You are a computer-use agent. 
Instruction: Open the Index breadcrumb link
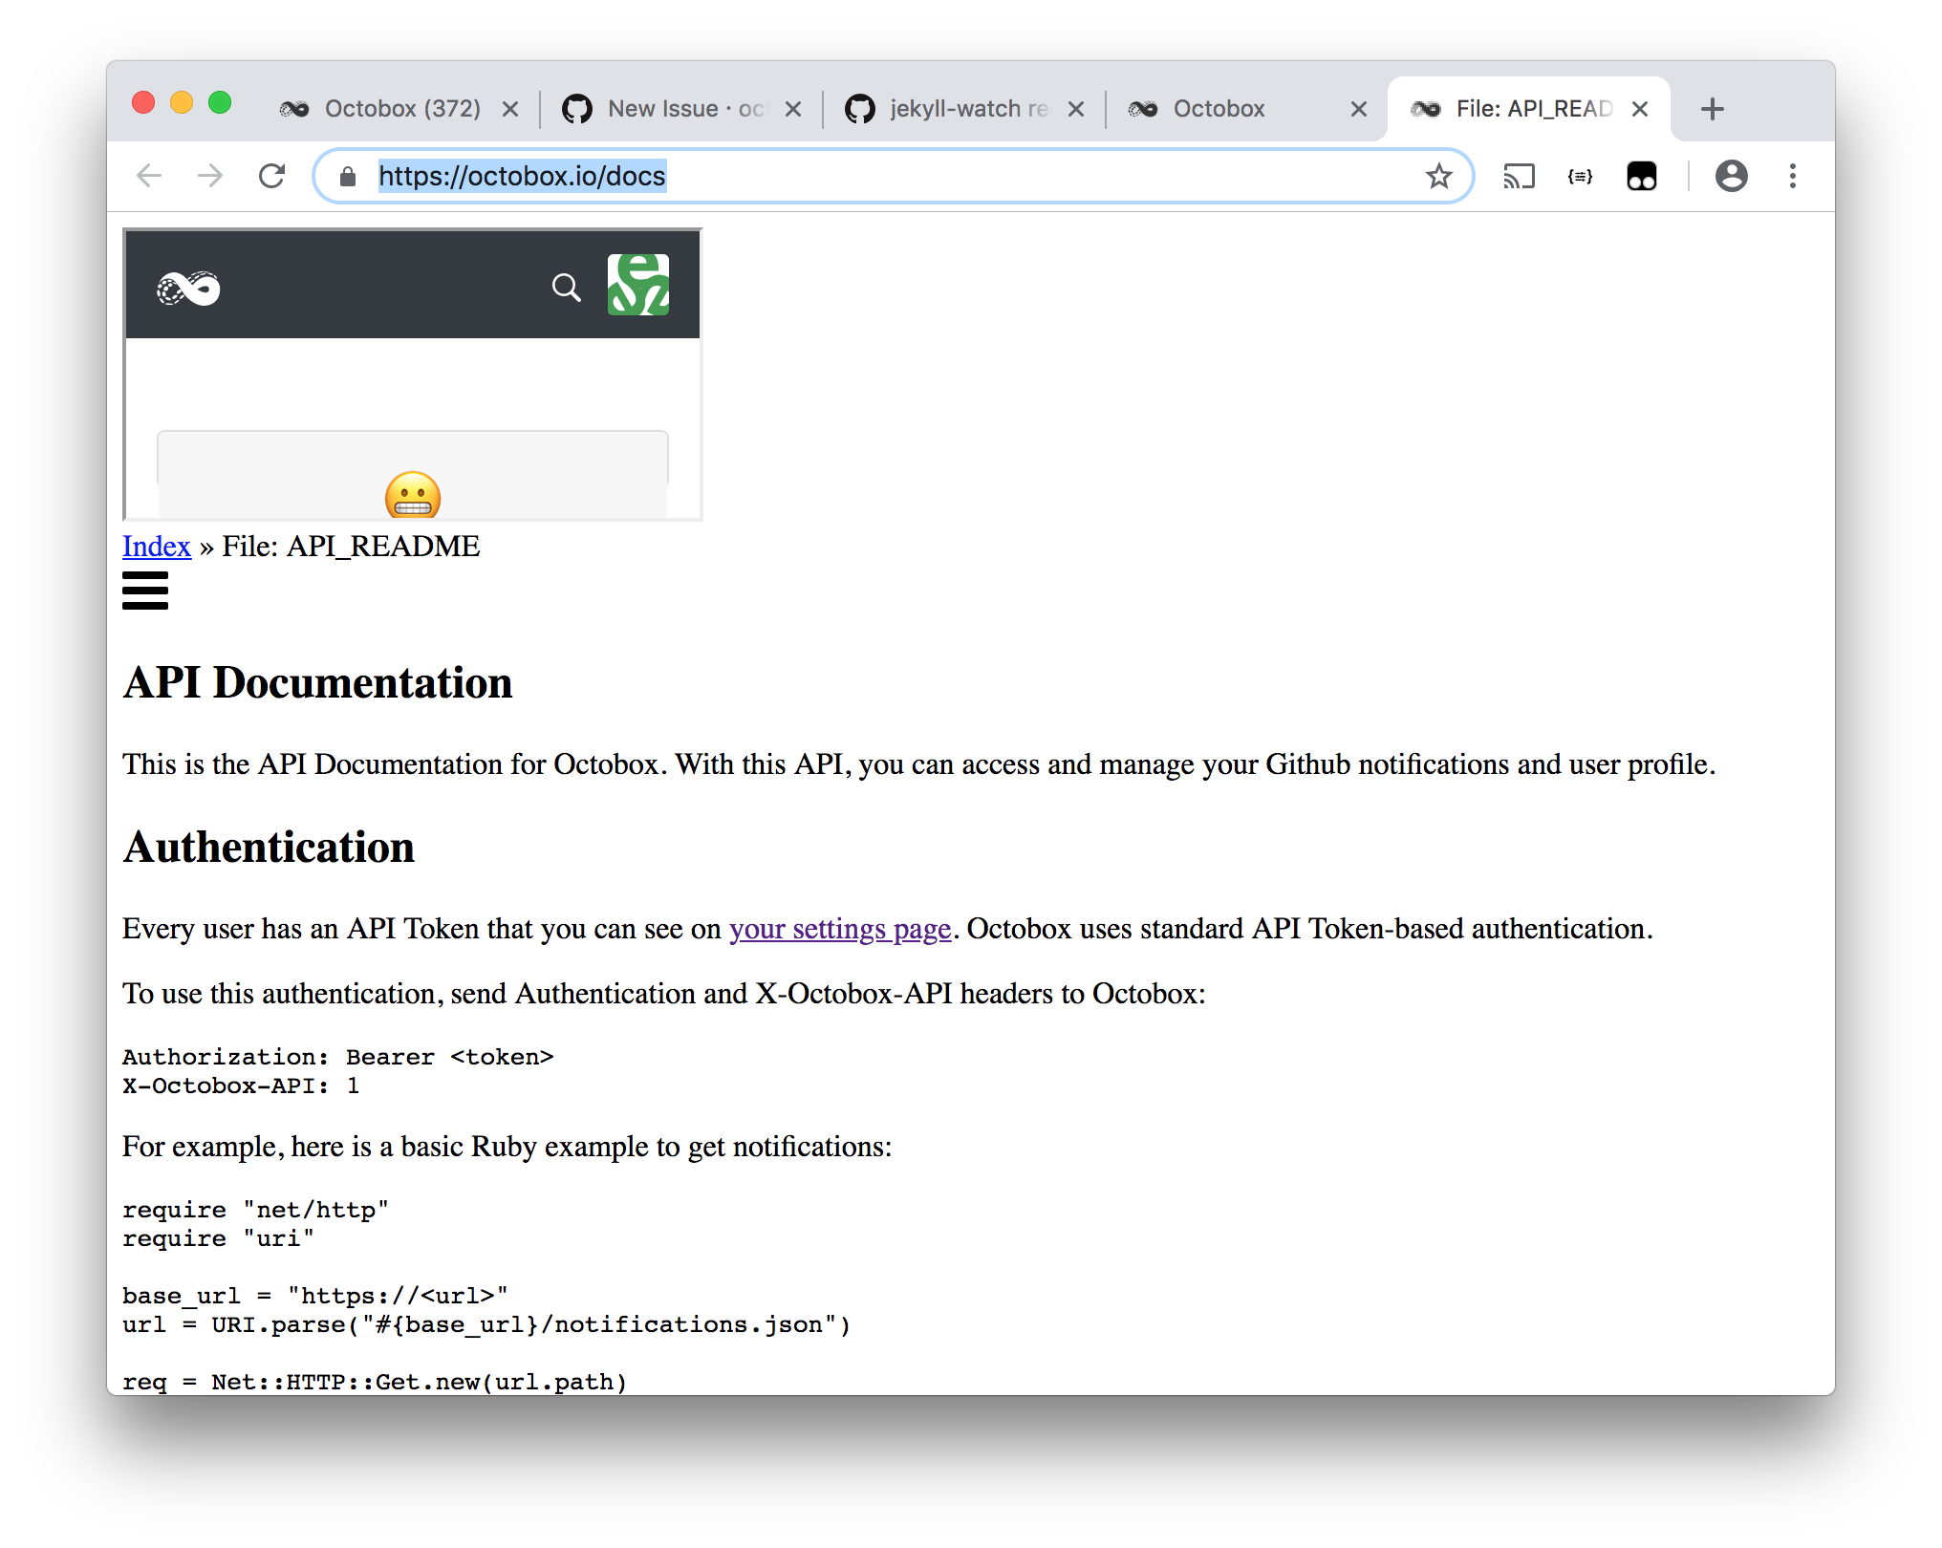(156, 547)
